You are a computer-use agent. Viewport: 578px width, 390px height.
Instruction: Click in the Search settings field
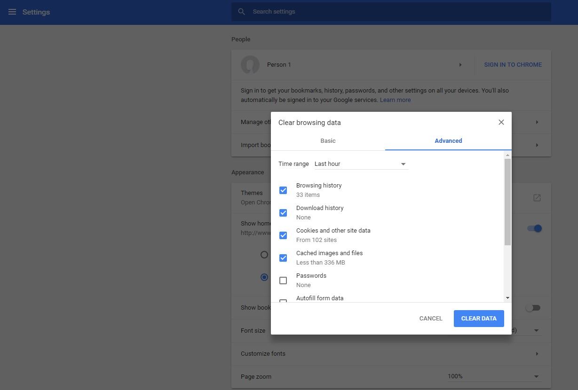pos(395,12)
